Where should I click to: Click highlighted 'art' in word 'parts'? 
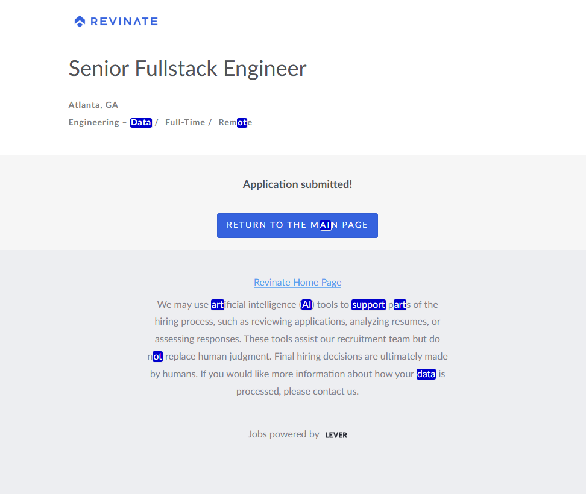[x=400, y=305]
